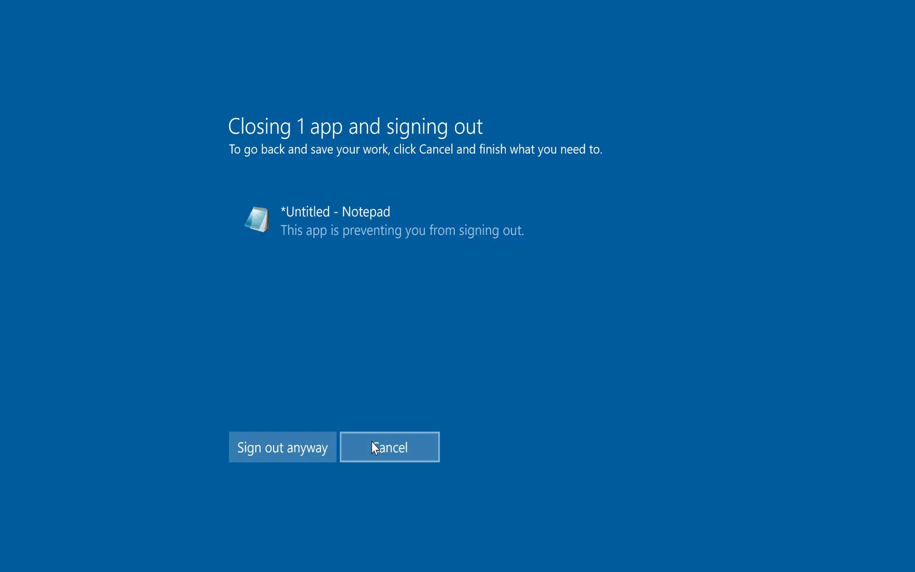The height and width of the screenshot is (572, 915).
Task: Click the Notepad application icon
Action: pos(257,220)
